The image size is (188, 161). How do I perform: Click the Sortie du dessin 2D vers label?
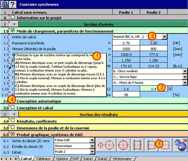31,141
